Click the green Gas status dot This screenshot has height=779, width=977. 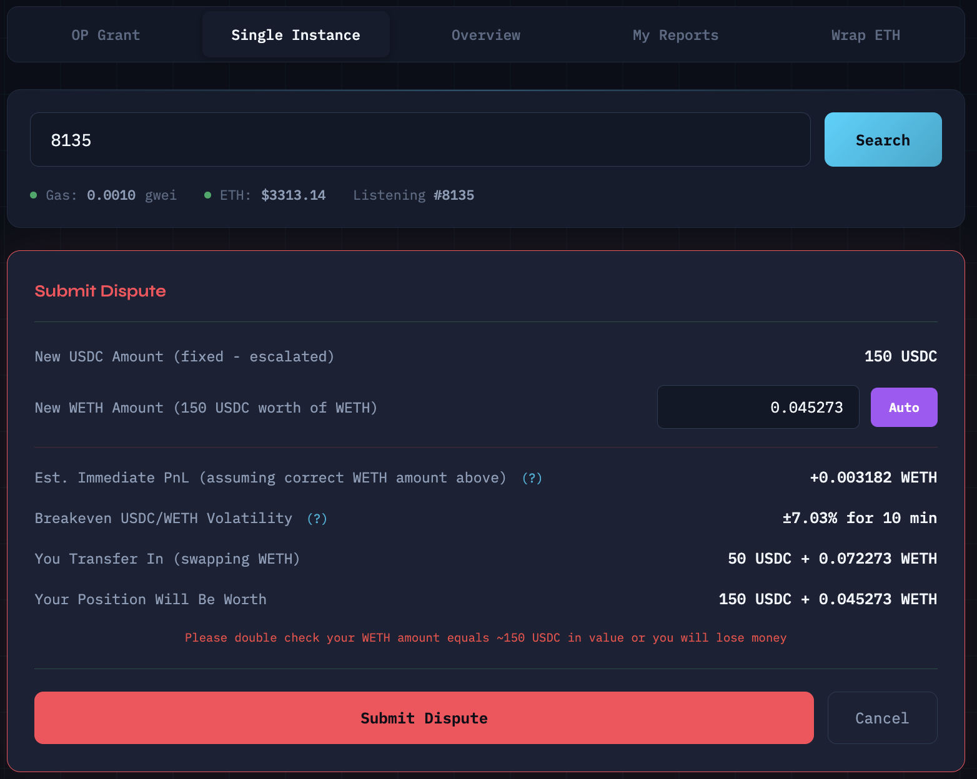(x=34, y=195)
